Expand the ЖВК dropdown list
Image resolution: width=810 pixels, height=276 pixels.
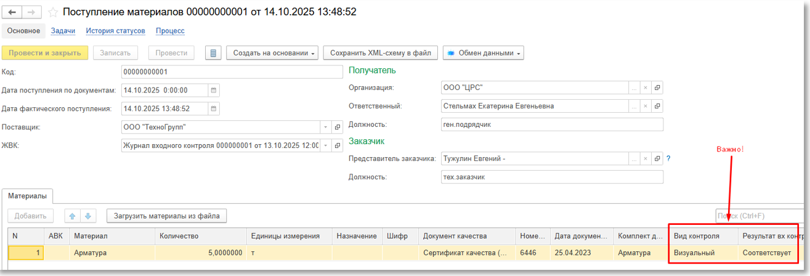pos(325,145)
